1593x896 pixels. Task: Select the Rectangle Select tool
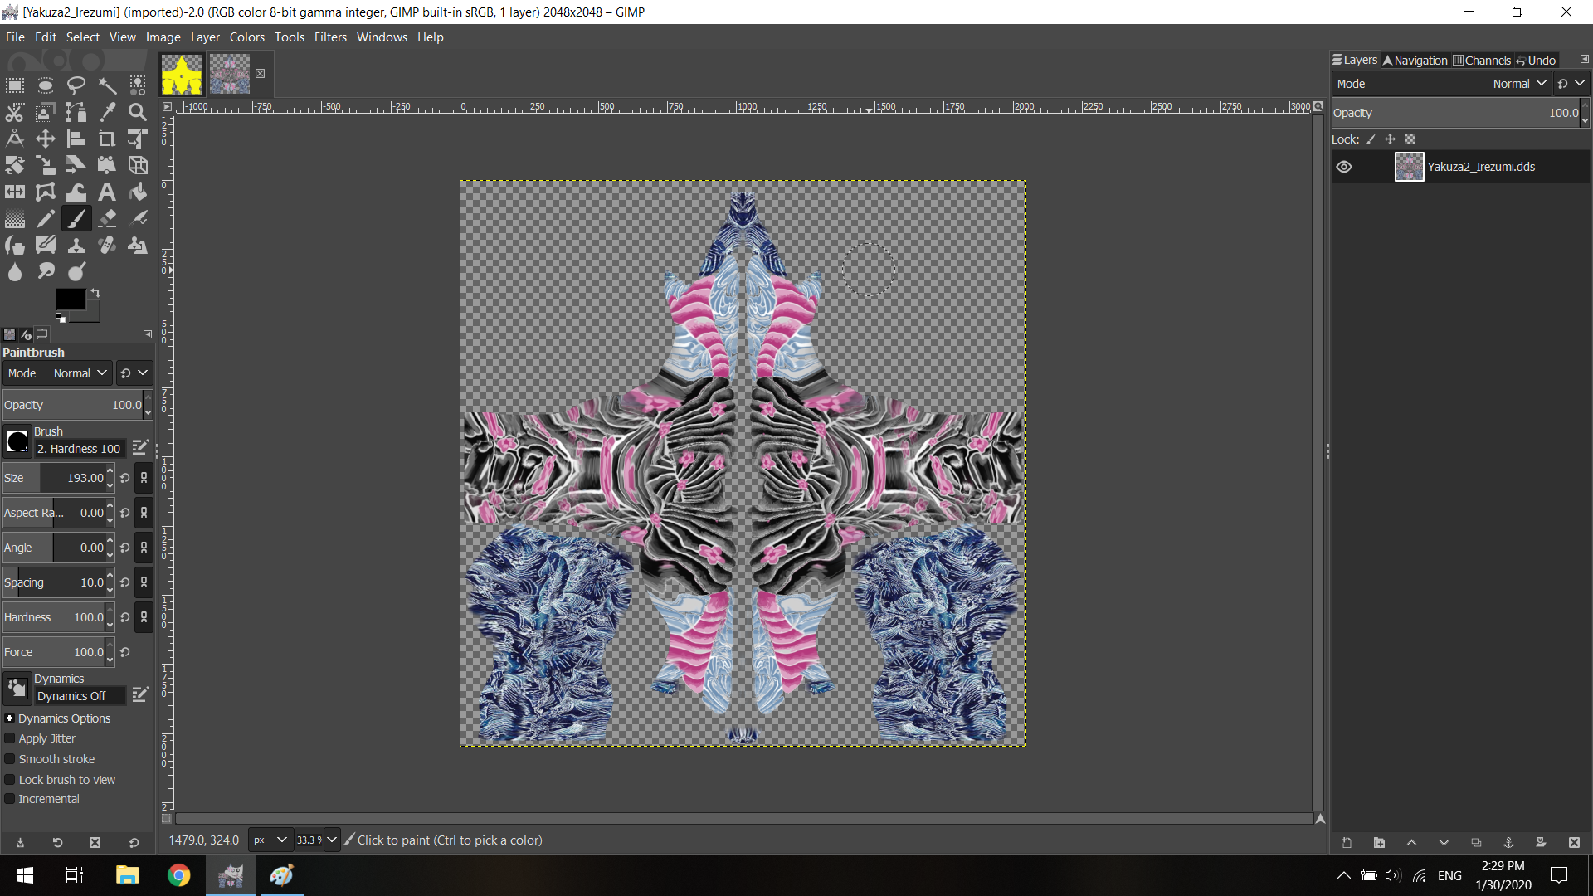coord(15,85)
